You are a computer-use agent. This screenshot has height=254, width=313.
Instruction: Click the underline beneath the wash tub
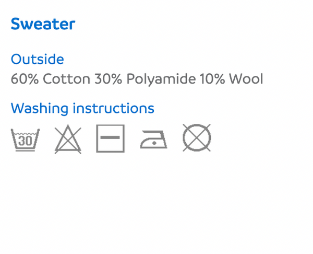point(25,151)
